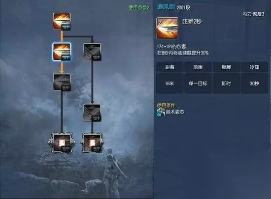Choose the greyed node below the highlighted skill
The image size is (271, 199).
(x=62, y=82)
